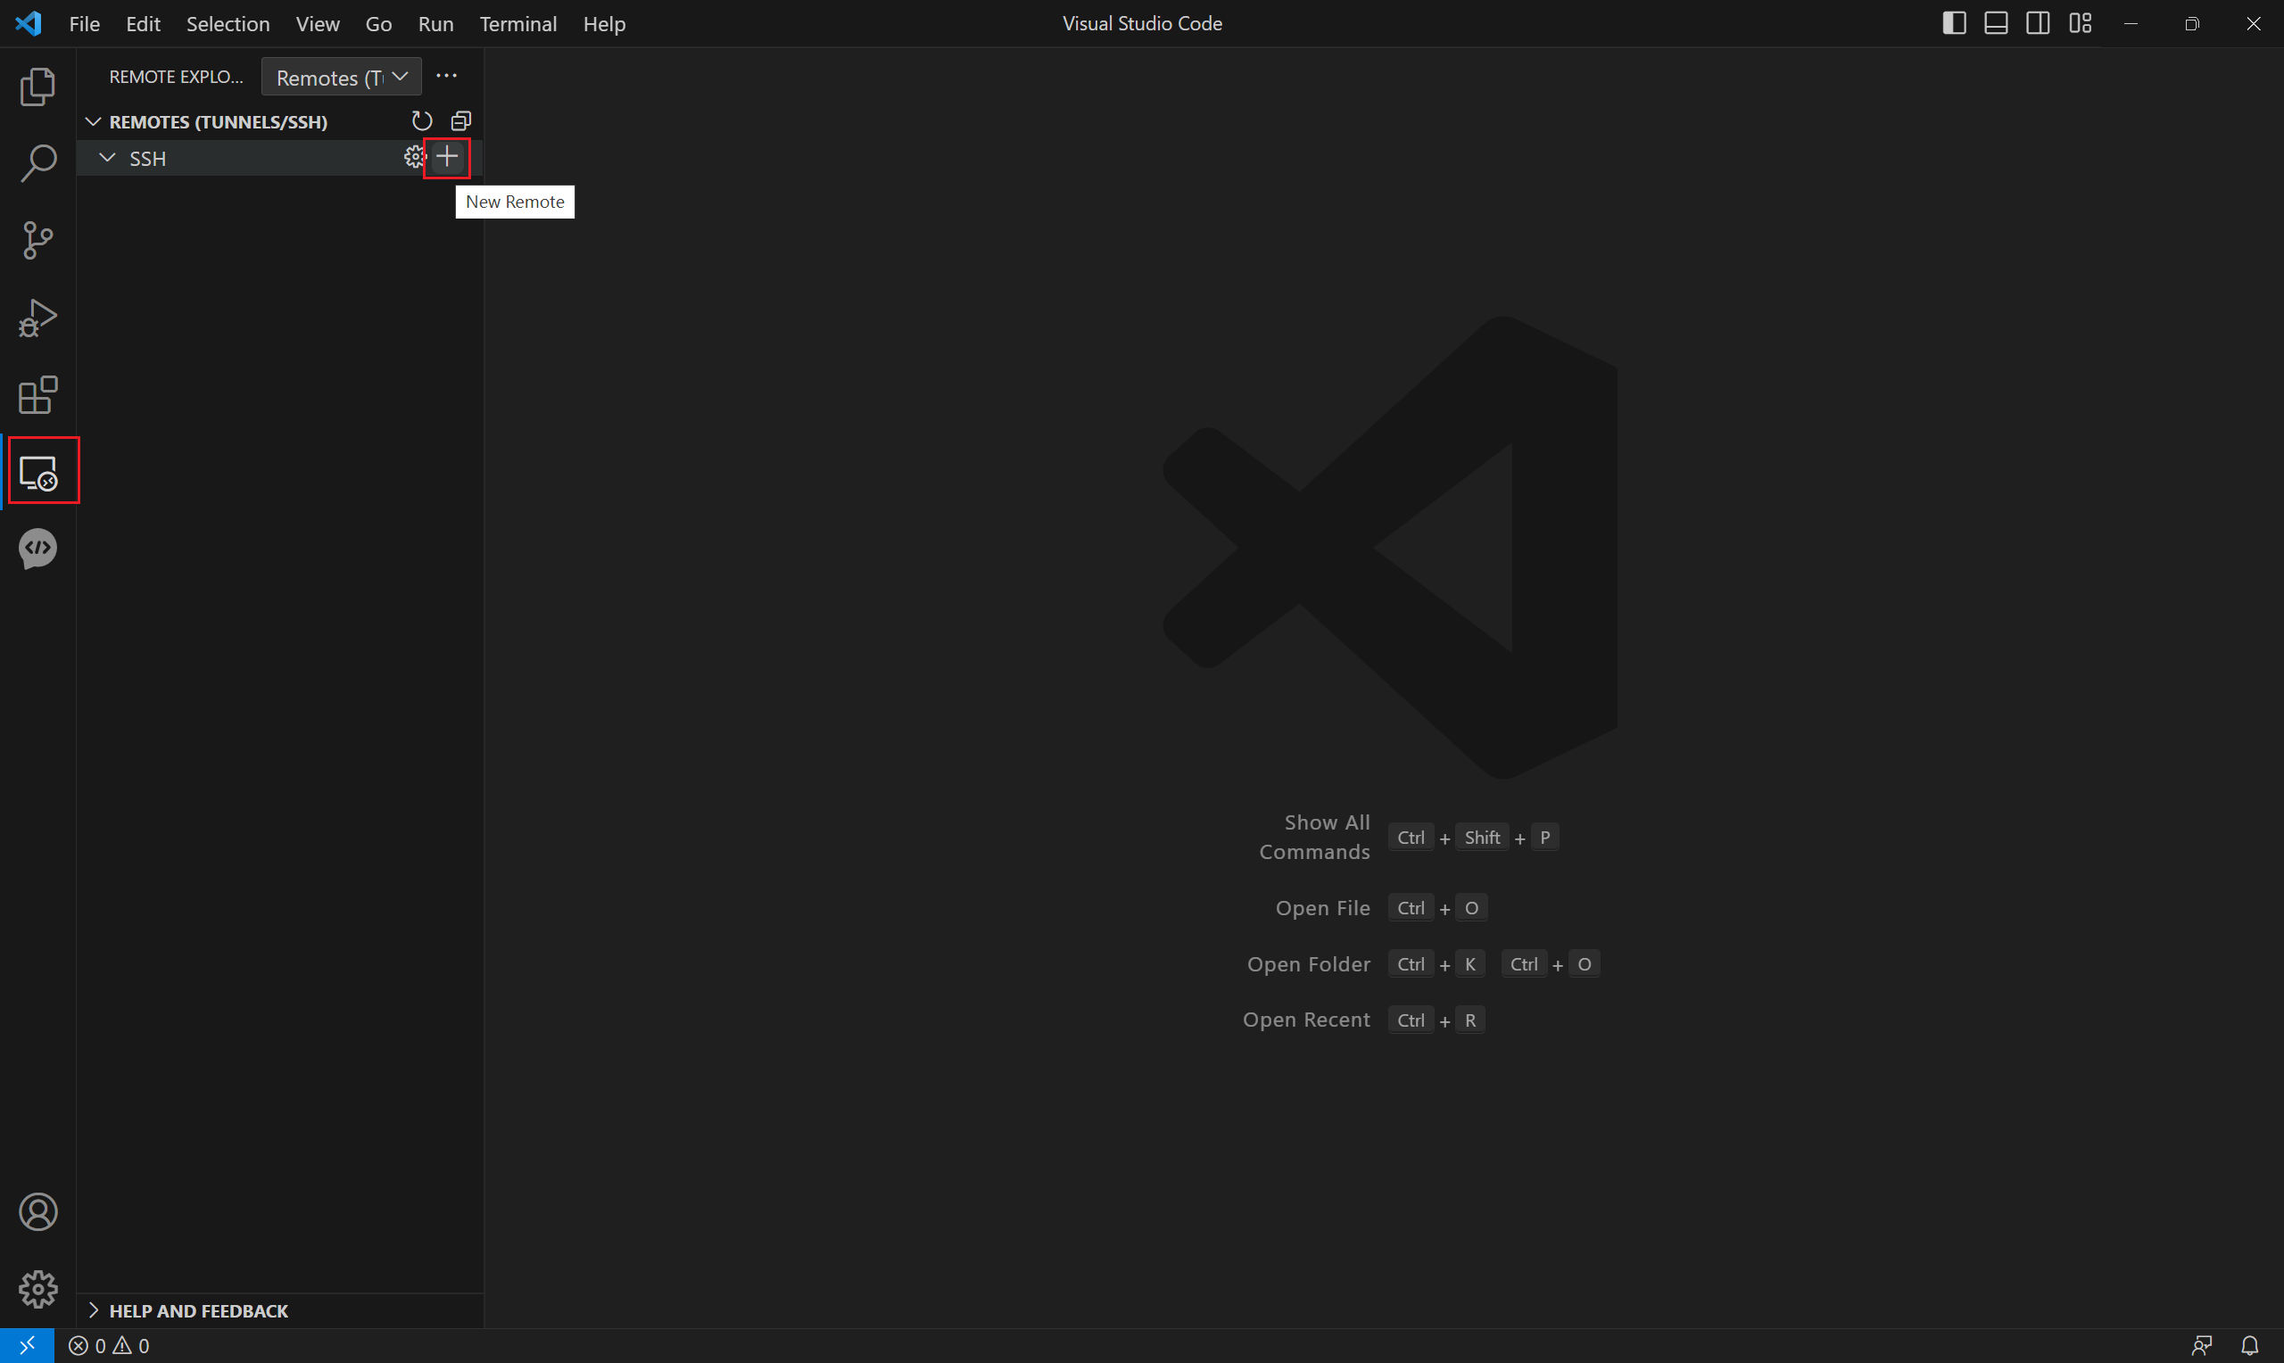Image resolution: width=2284 pixels, height=1363 pixels.
Task: Open the Run menu
Action: point(436,24)
